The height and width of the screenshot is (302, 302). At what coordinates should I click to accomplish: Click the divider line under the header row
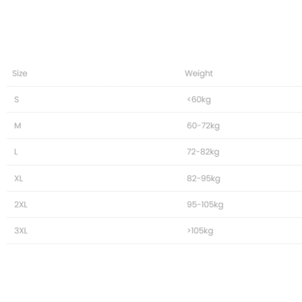click(x=151, y=86)
